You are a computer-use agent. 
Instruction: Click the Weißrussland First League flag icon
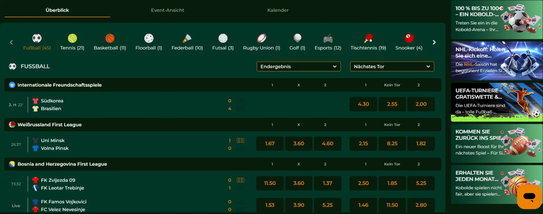point(12,124)
